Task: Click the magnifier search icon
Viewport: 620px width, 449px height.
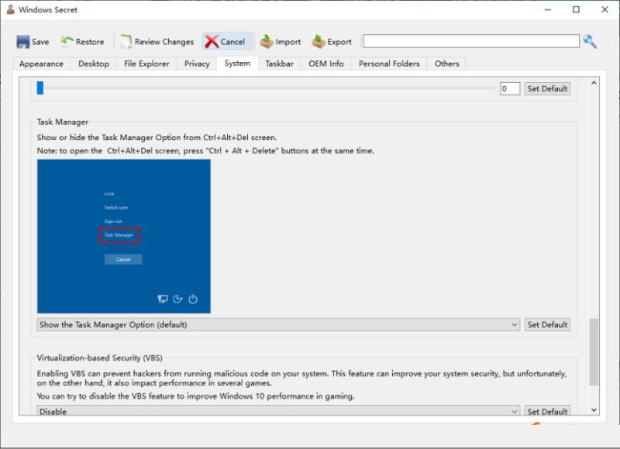Action: (590, 41)
